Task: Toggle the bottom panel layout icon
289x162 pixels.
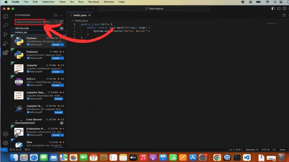Action: 279,9
